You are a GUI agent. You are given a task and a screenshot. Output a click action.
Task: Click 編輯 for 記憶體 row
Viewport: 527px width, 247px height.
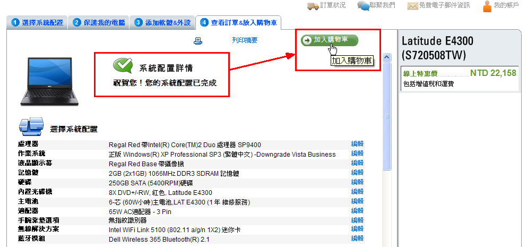(x=357, y=173)
